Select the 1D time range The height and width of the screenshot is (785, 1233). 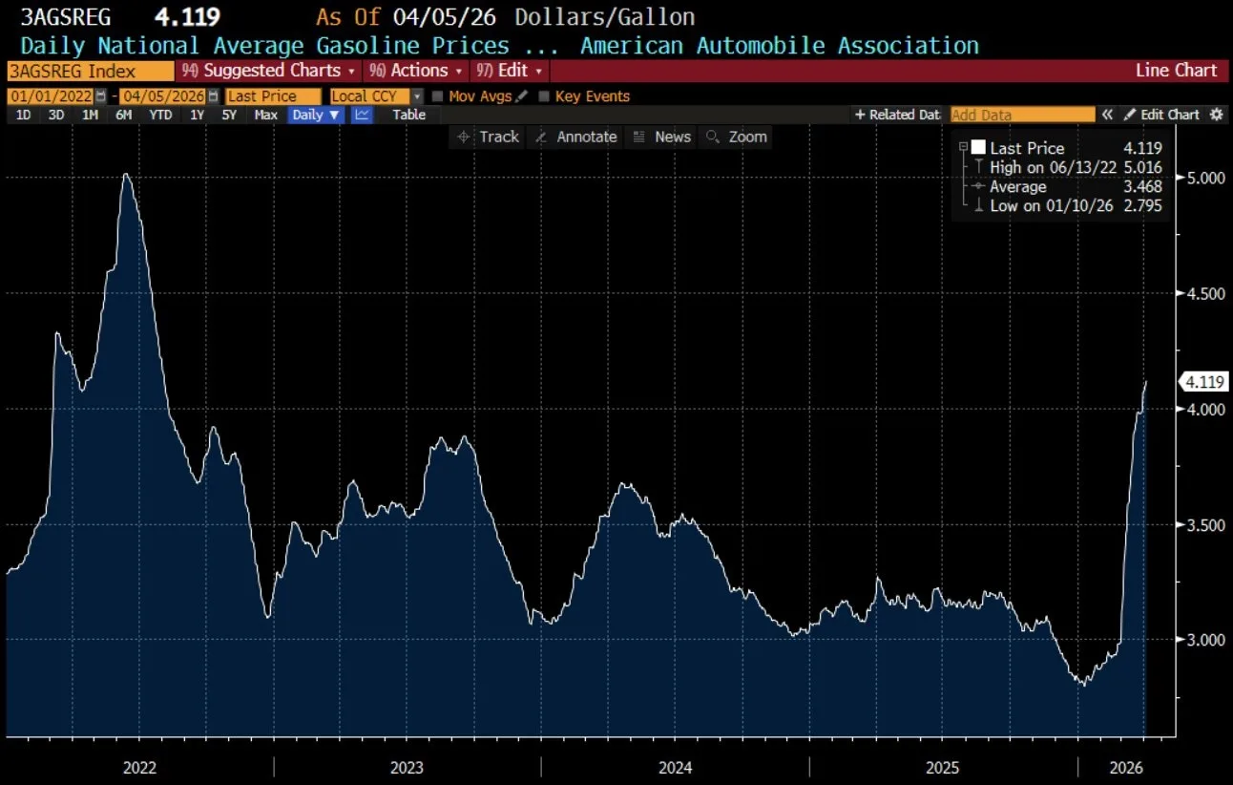(x=24, y=115)
